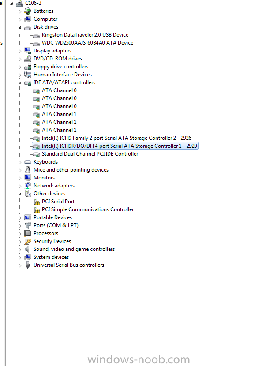The image size is (277, 366).
Task: Click the Batteries category icon
Action: tap(27, 11)
